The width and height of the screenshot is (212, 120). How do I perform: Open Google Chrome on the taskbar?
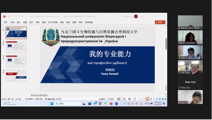pyautogui.click(x=100, y=104)
